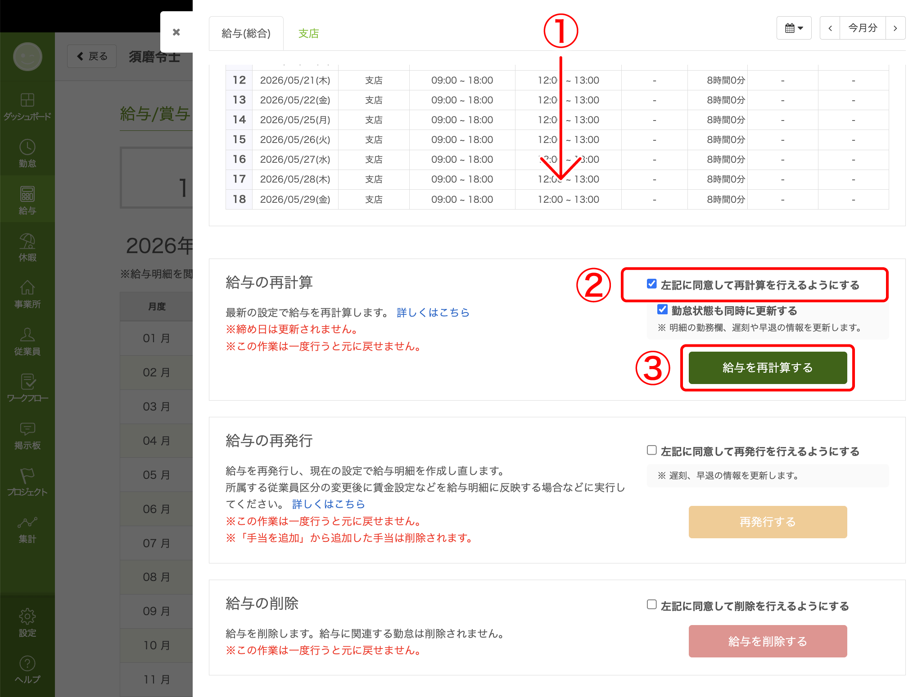The image size is (922, 697).
Task: Open 事業所 office in the sidebar
Action: [27, 295]
